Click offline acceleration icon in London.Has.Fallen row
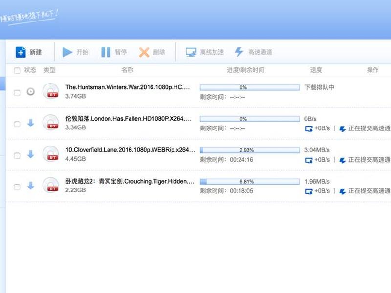Viewport: 391px width, 293px height. (309, 129)
